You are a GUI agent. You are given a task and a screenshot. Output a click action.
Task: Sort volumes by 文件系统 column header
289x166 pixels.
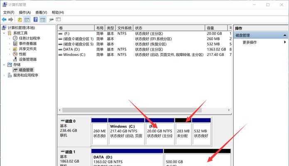(x=124, y=28)
